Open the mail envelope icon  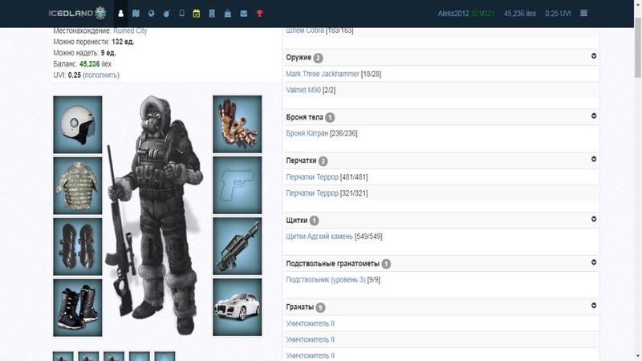pos(243,13)
